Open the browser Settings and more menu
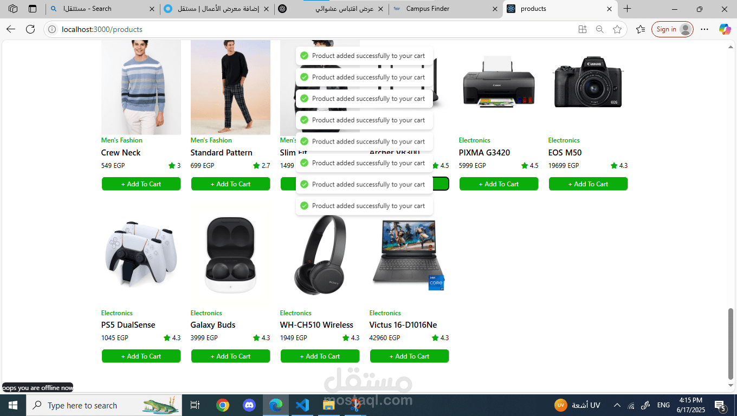 click(x=704, y=29)
